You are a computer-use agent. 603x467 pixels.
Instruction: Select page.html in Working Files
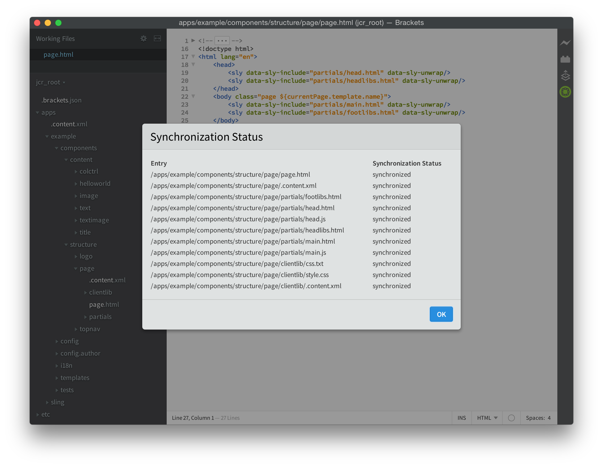[59, 55]
